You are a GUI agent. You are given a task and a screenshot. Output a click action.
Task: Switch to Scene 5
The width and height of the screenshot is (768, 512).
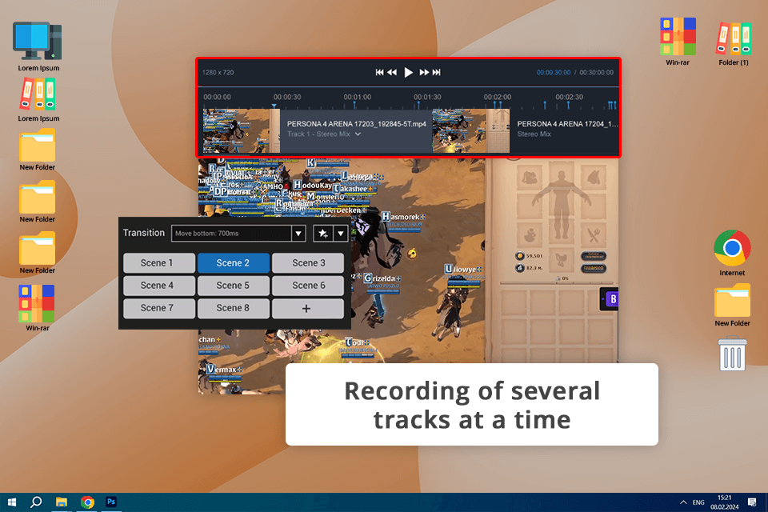234,286
